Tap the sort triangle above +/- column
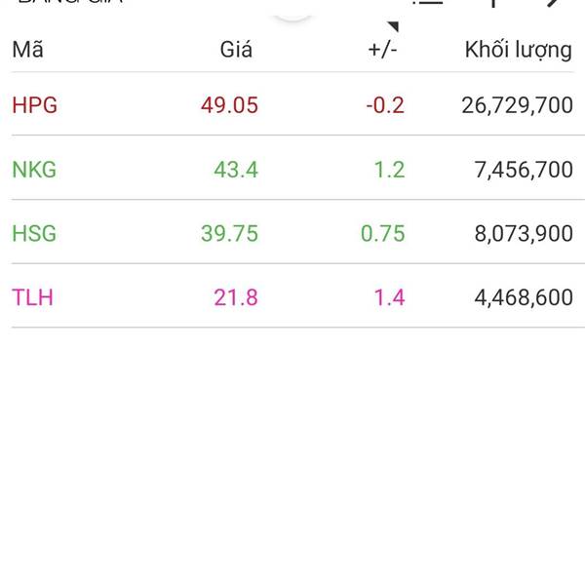 tap(393, 26)
